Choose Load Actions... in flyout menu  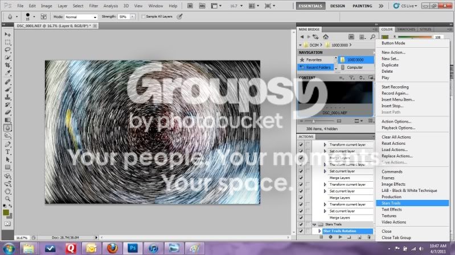coord(412,149)
